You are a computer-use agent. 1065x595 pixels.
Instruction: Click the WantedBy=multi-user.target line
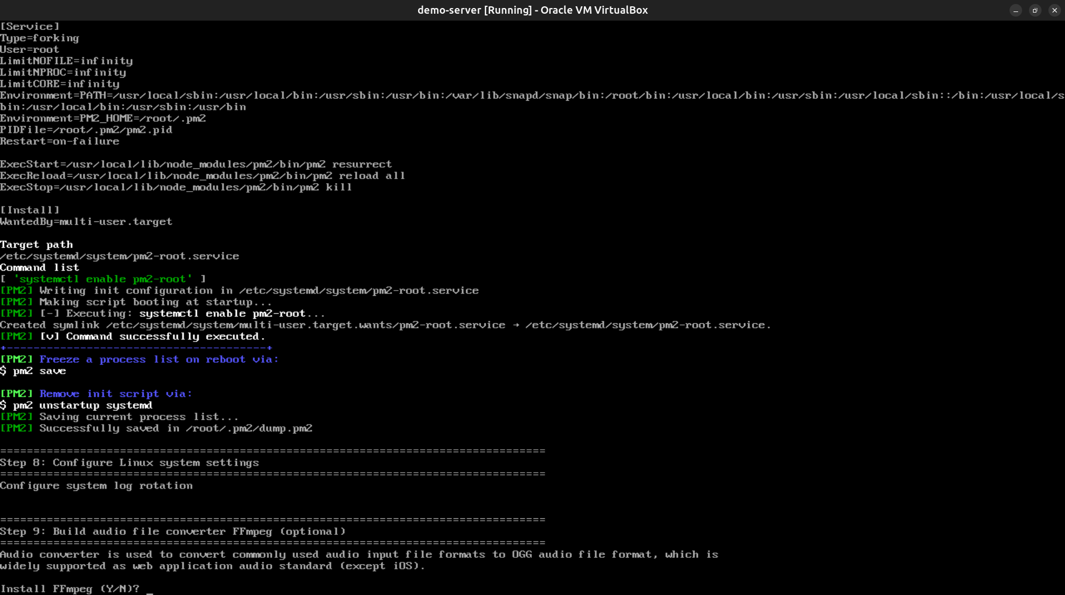(x=86, y=221)
